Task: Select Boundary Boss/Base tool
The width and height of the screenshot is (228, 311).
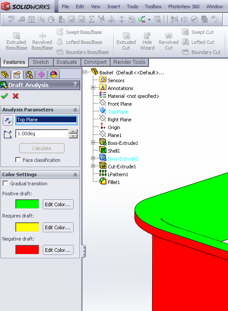Action: [x=82, y=52]
